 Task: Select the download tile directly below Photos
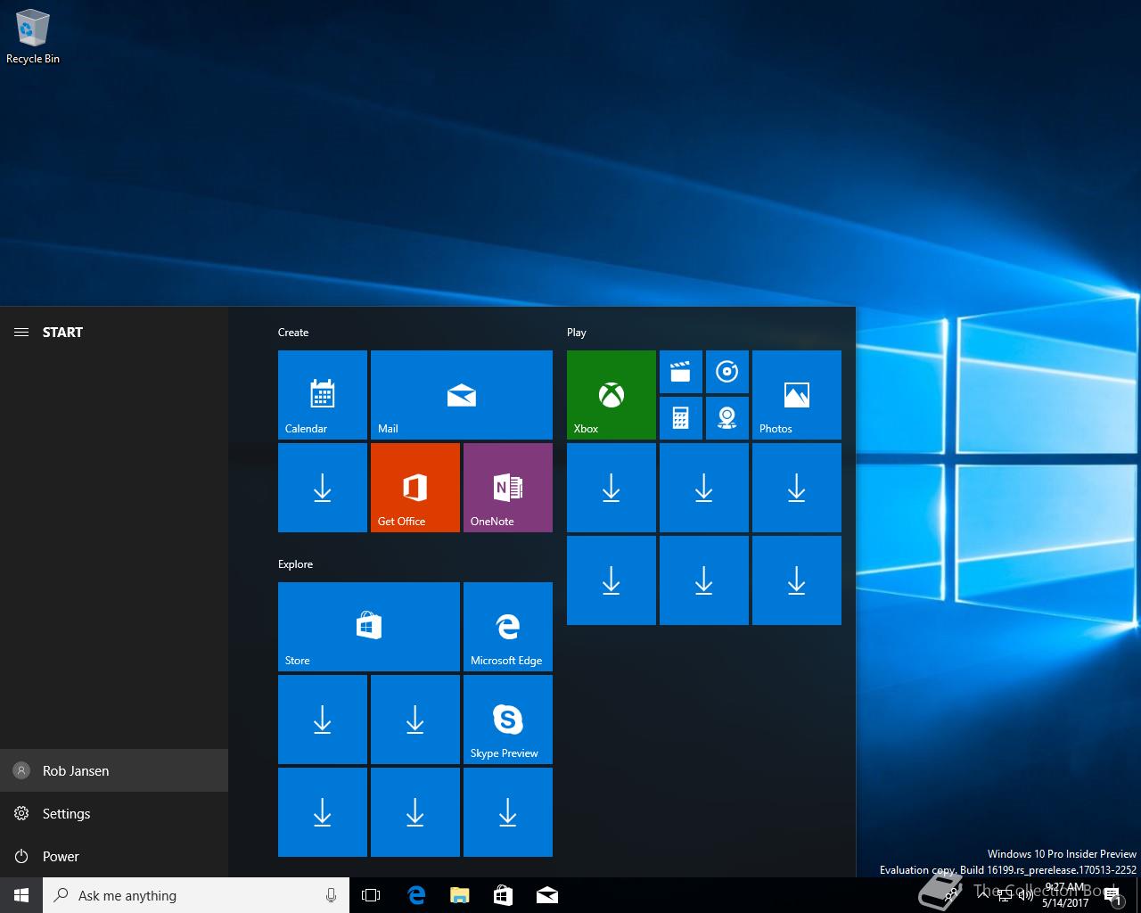tap(797, 487)
